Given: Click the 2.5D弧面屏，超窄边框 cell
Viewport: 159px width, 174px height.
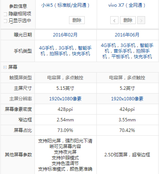Looking at the screenshot, I should pyautogui.click(x=127, y=155).
